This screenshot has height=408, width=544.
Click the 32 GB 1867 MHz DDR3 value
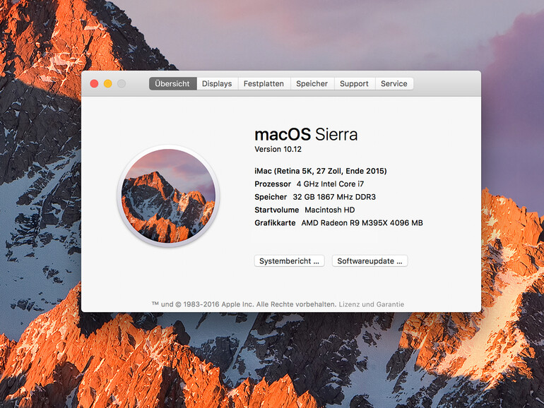334,197
